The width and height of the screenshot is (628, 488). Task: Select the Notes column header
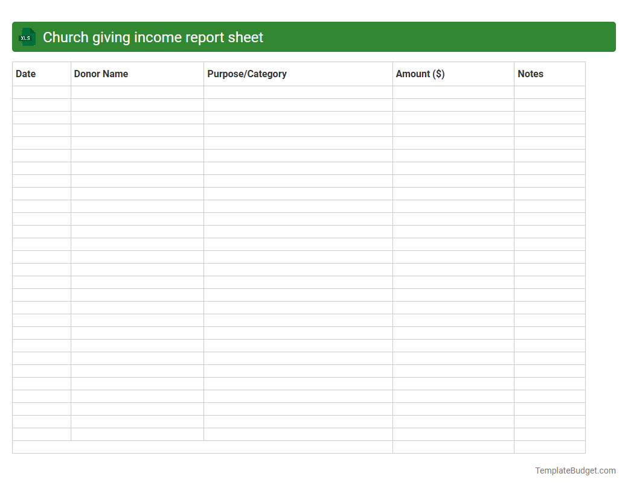pos(531,74)
